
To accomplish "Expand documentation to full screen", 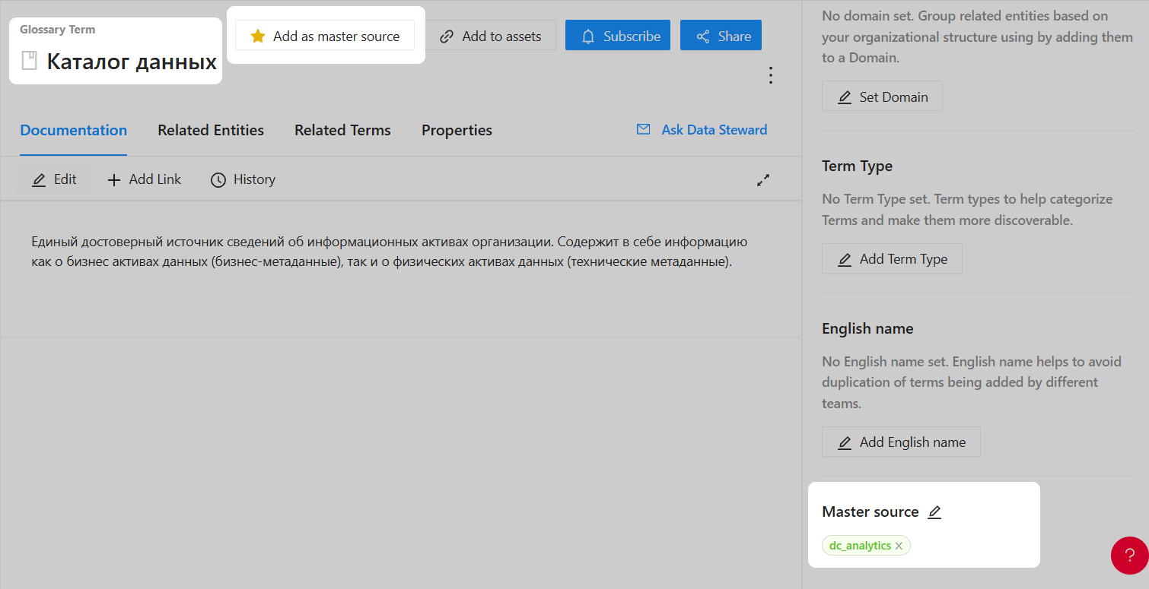I will tap(763, 180).
